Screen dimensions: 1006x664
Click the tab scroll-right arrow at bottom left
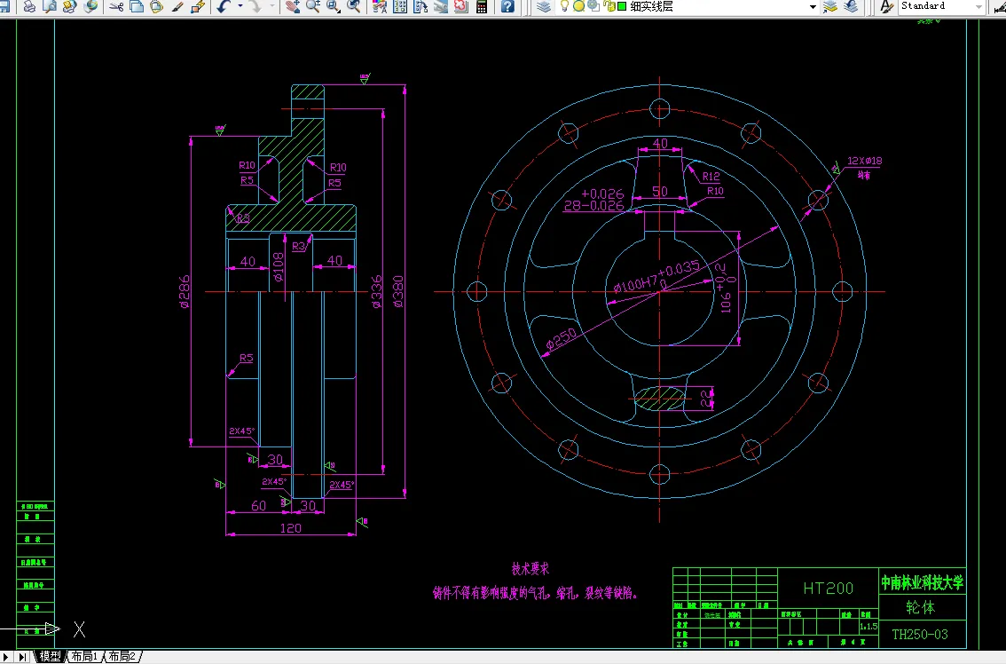point(7,656)
